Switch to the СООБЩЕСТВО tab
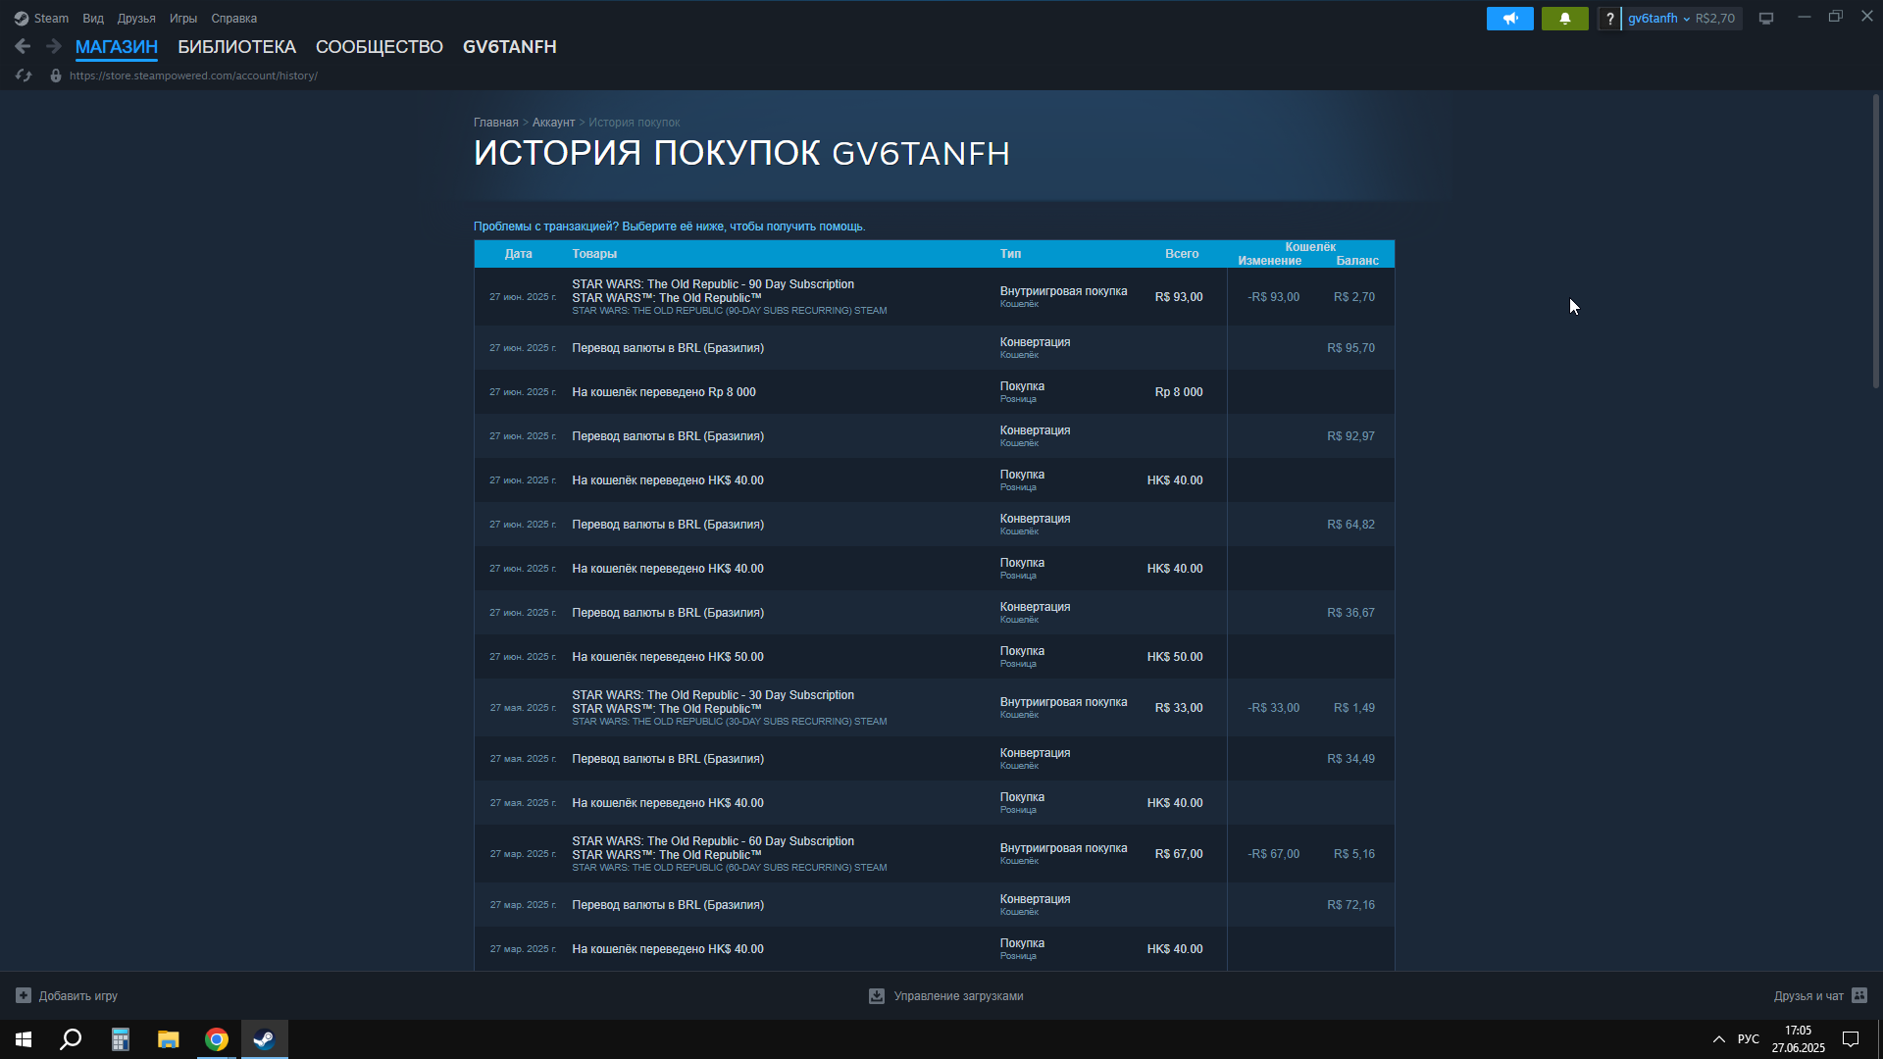 (x=379, y=47)
